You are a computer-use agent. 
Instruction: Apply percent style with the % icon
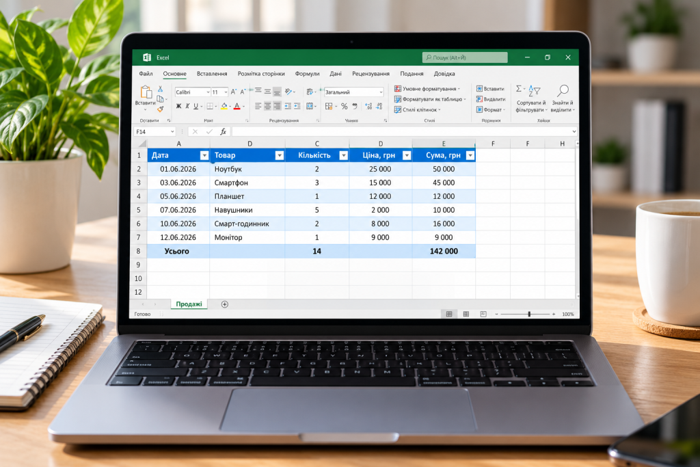[x=345, y=106]
